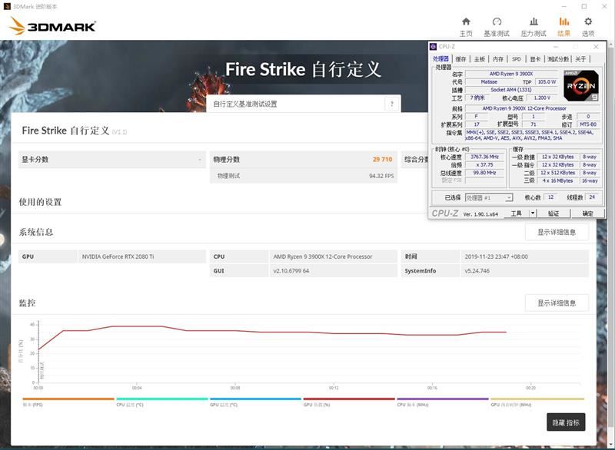The height and width of the screenshot is (450, 615).
Task: Click the 105.0 W TDP value
Action: (x=547, y=82)
